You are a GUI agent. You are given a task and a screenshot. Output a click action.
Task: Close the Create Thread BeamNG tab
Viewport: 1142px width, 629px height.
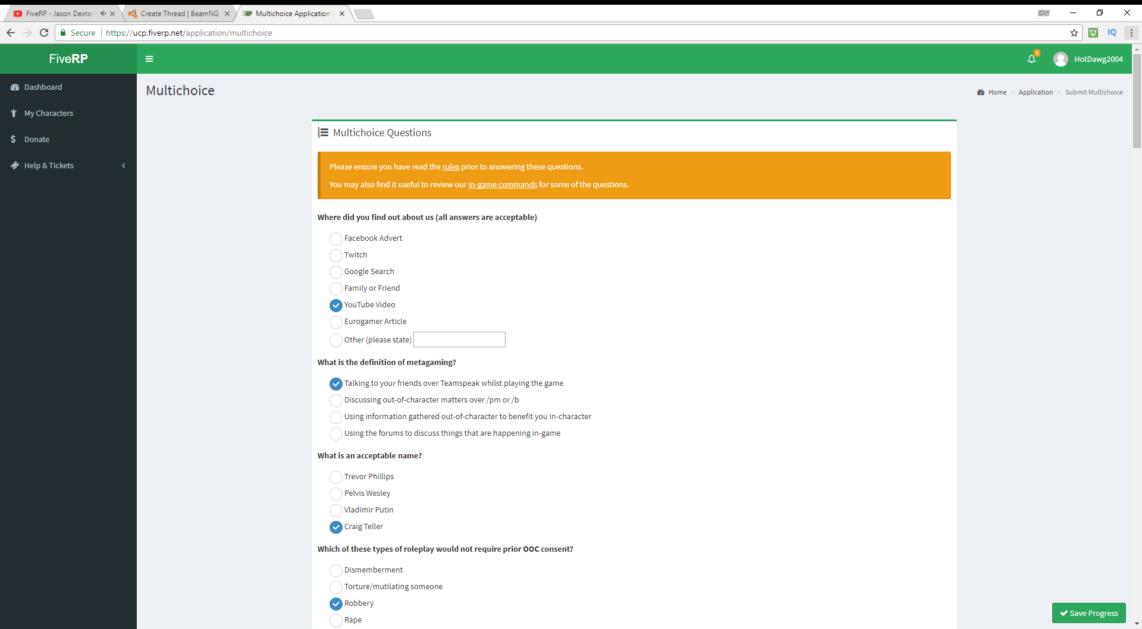coord(227,14)
